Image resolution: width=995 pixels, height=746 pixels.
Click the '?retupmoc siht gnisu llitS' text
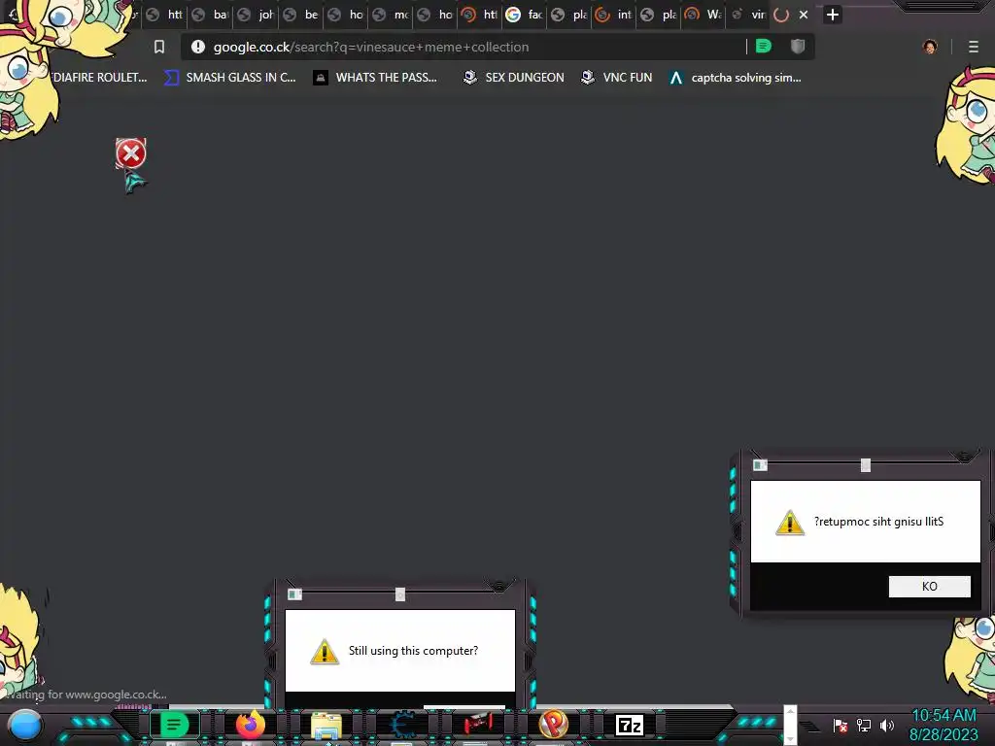tap(878, 522)
